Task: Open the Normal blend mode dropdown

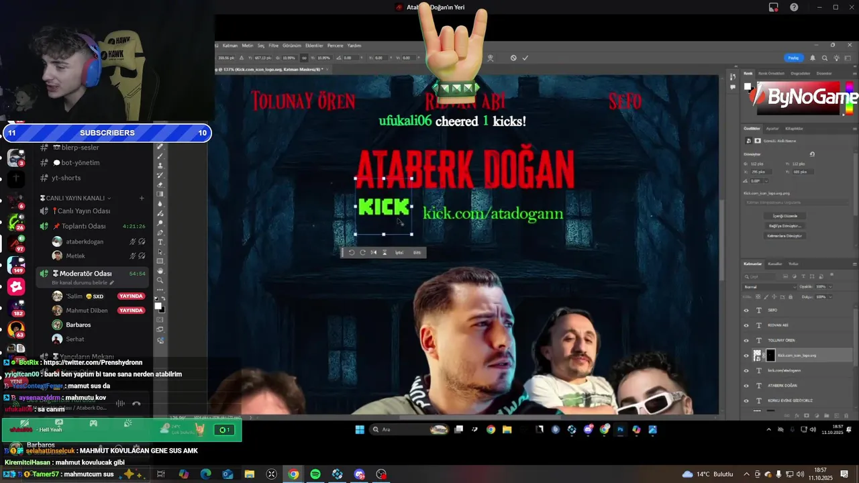Action: (769, 286)
